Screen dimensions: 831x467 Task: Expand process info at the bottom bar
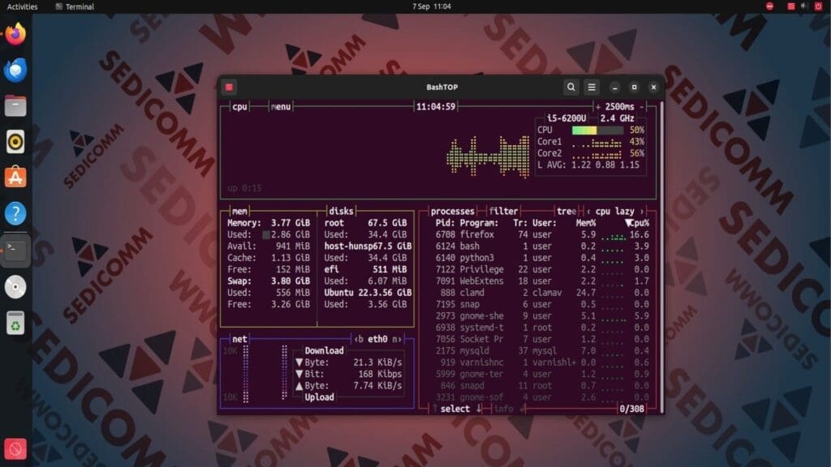pyautogui.click(x=503, y=409)
